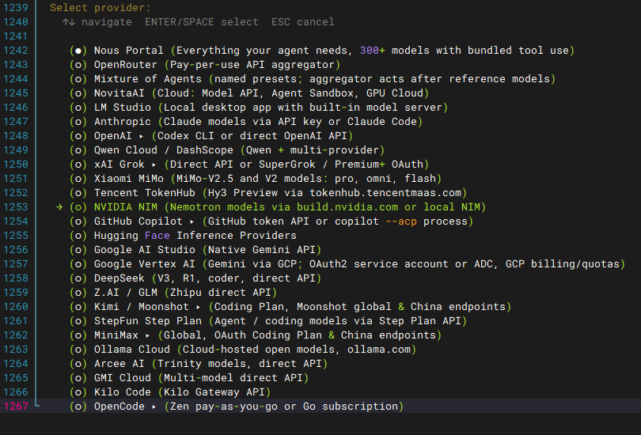Image resolution: width=641 pixels, height=435 pixels.
Task: Click the 'Z.AI / GLM' provider name
Action: (x=126, y=293)
